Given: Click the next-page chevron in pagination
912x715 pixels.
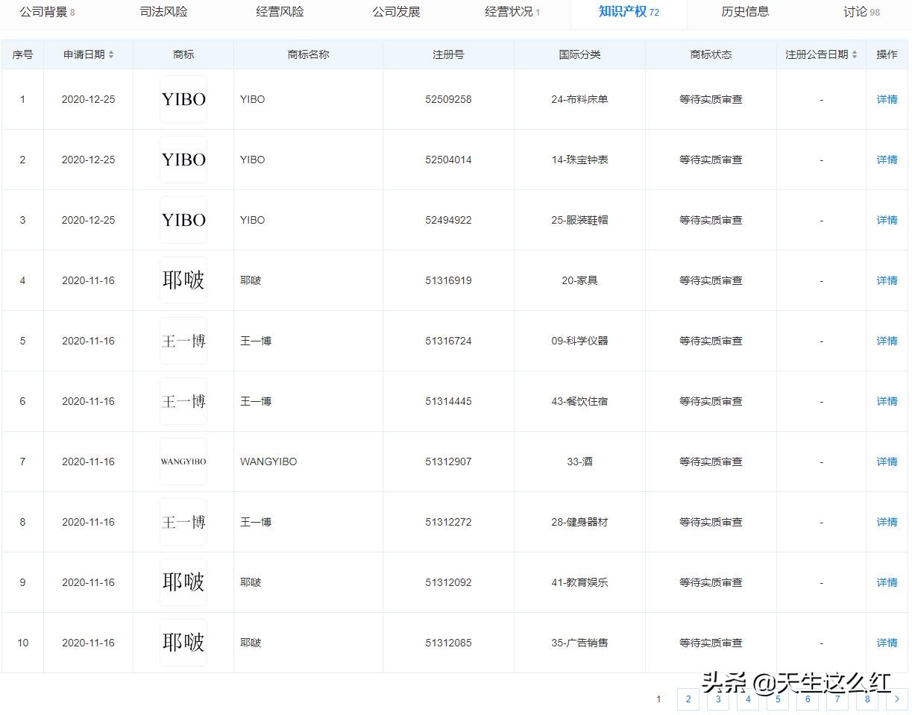Looking at the screenshot, I should 897,699.
